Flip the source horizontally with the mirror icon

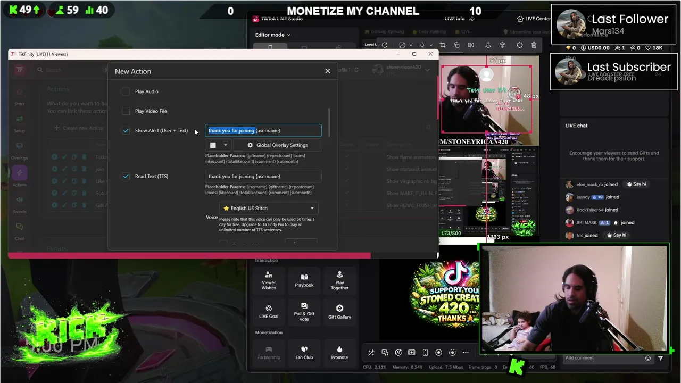pos(471,45)
